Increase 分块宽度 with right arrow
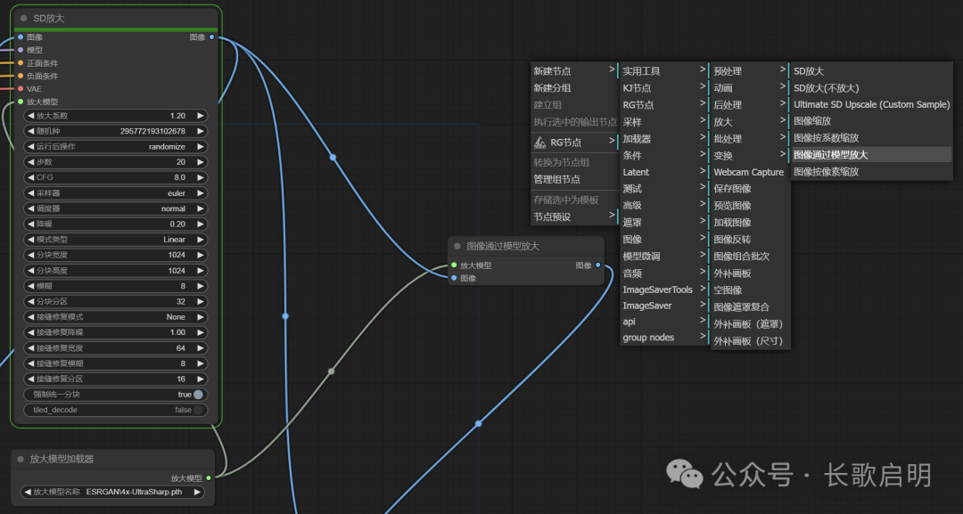 tap(200, 255)
